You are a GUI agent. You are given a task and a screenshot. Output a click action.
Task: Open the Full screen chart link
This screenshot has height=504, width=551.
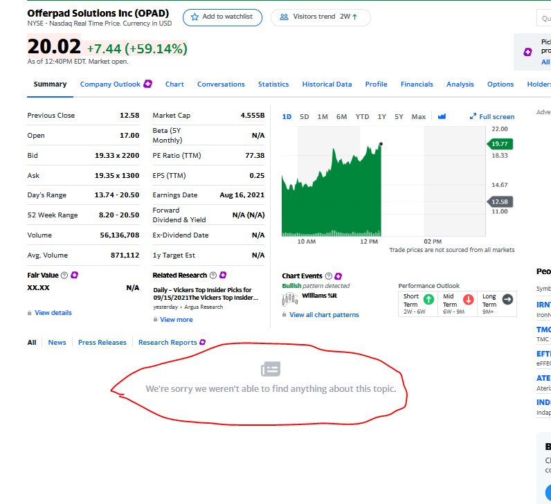click(x=492, y=116)
